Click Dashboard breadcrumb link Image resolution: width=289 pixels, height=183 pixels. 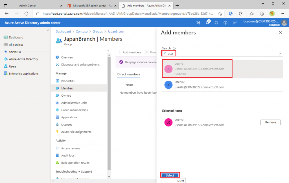(63, 32)
